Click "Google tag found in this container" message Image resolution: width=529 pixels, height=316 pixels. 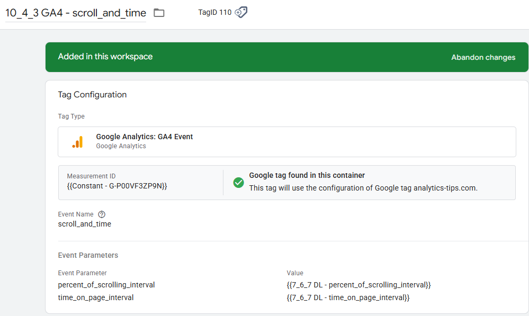pyautogui.click(x=307, y=175)
